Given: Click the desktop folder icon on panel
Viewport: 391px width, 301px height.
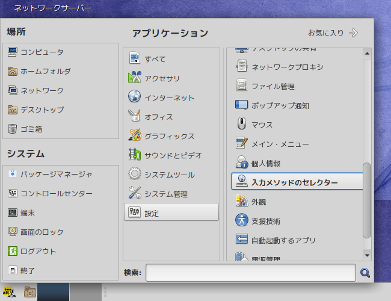Looking at the screenshot, I should [30, 292].
